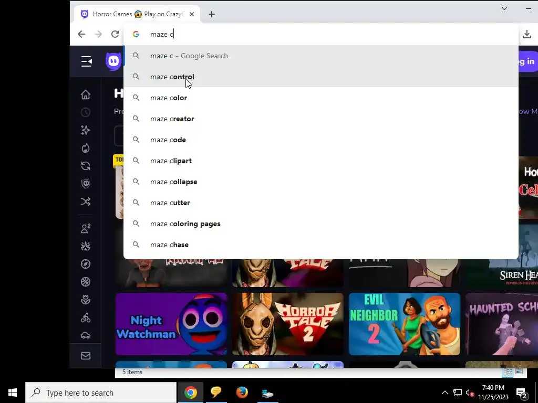Open Chrome from the taskbar
Viewport: 538px width, 403px height.
coord(190,393)
